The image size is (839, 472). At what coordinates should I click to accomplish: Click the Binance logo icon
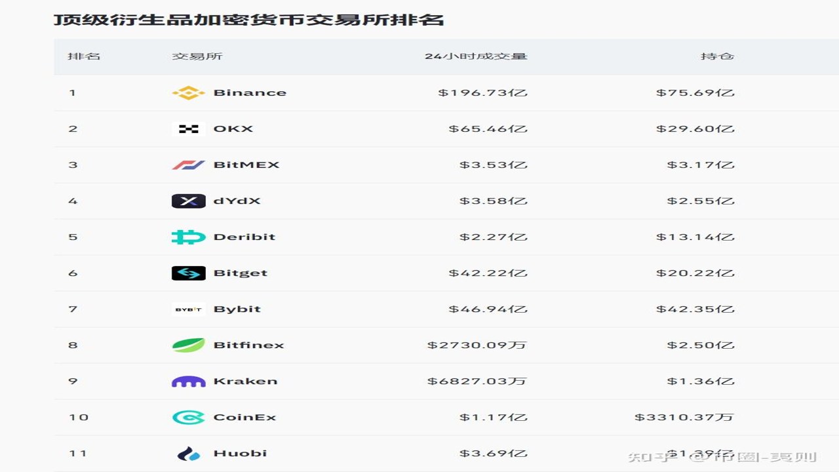(188, 93)
